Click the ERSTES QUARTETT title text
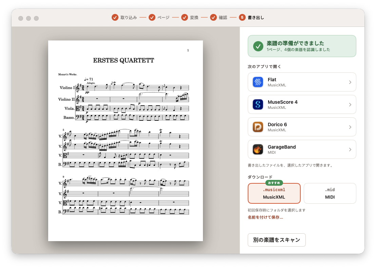Image resolution: width=376 pixels, height=268 pixels. pyautogui.click(x=124, y=60)
